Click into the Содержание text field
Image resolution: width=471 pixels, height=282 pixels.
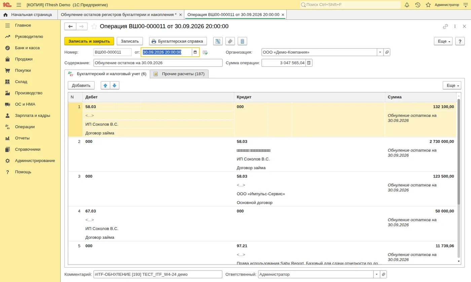[158, 63]
